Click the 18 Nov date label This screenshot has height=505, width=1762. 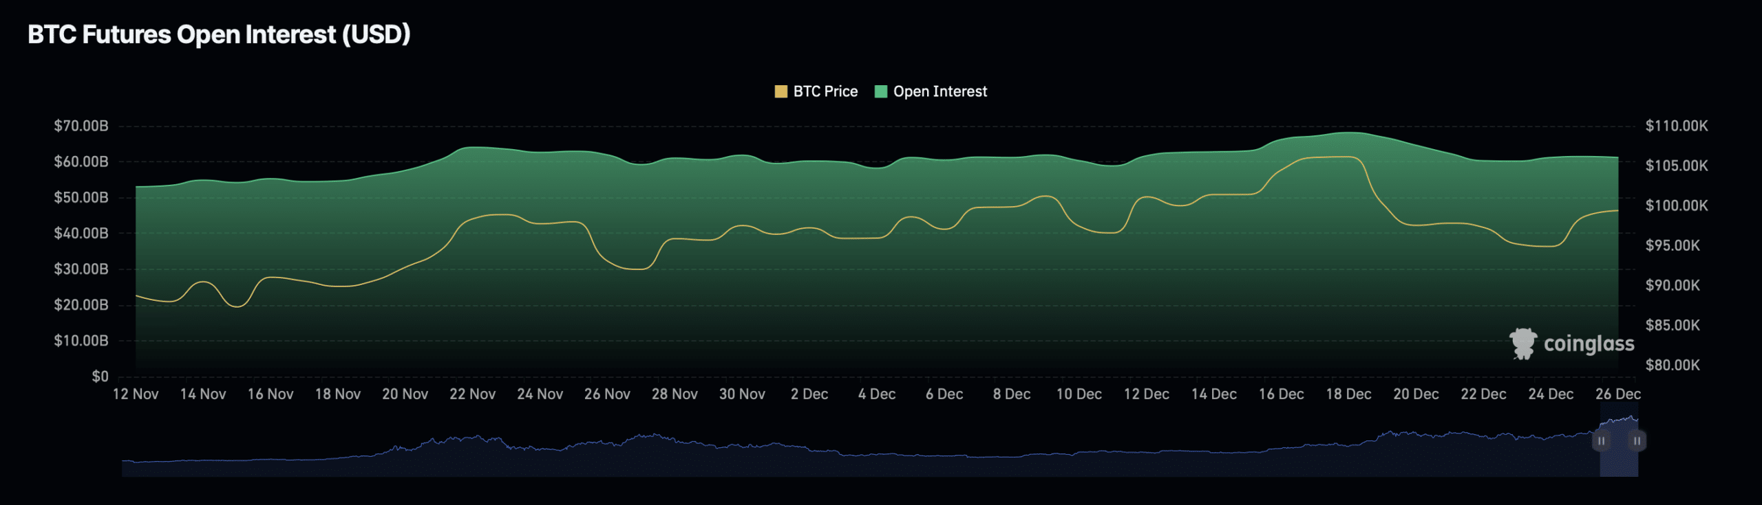(338, 394)
